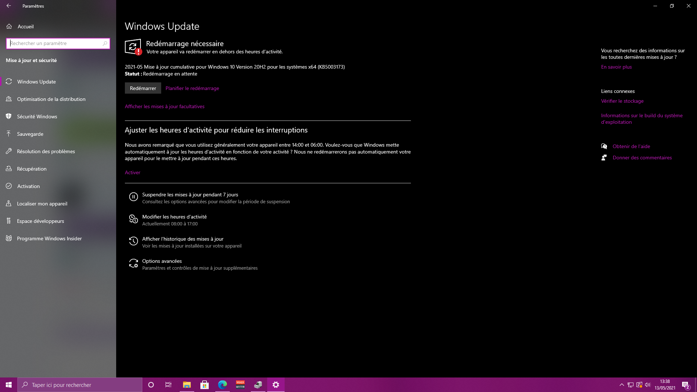Click the restart-required status icon
This screenshot has height=392, width=697.
(133, 47)
